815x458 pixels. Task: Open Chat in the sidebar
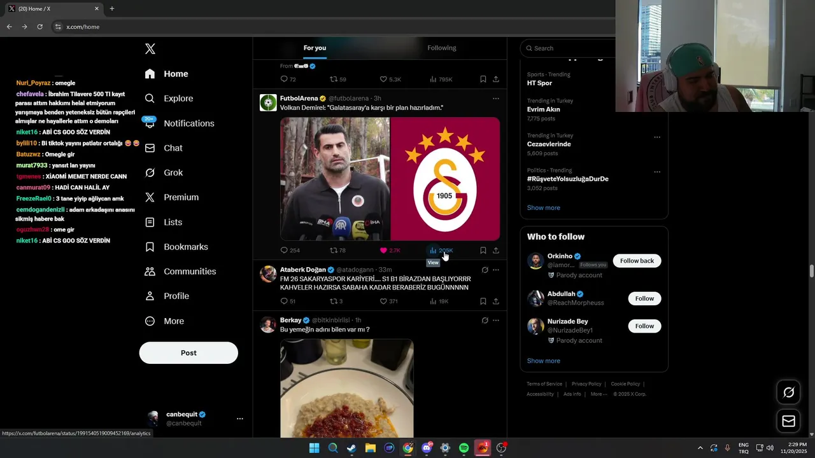164,148
